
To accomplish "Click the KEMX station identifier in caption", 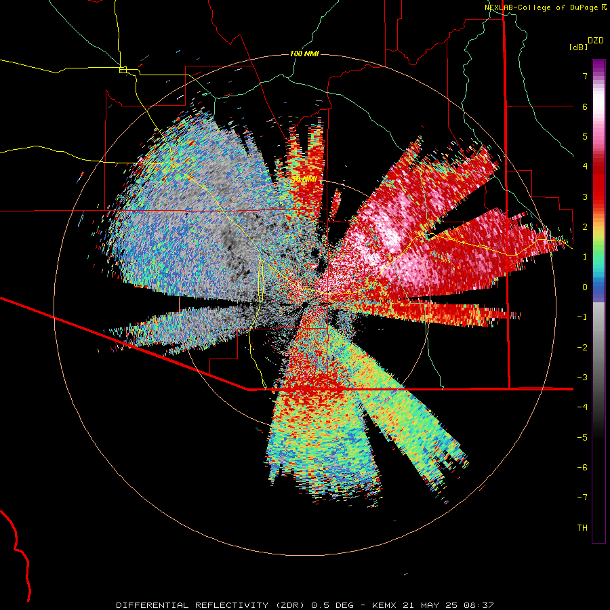I will pos(384,605).
